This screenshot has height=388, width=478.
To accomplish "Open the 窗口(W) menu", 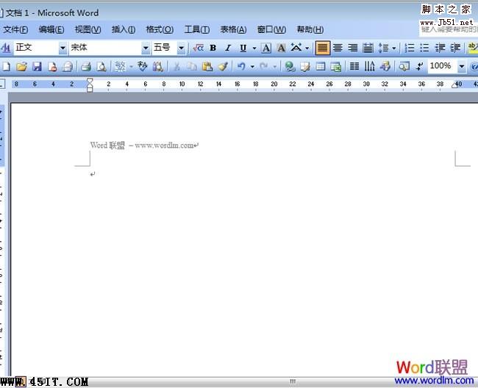I will (271, 29).
